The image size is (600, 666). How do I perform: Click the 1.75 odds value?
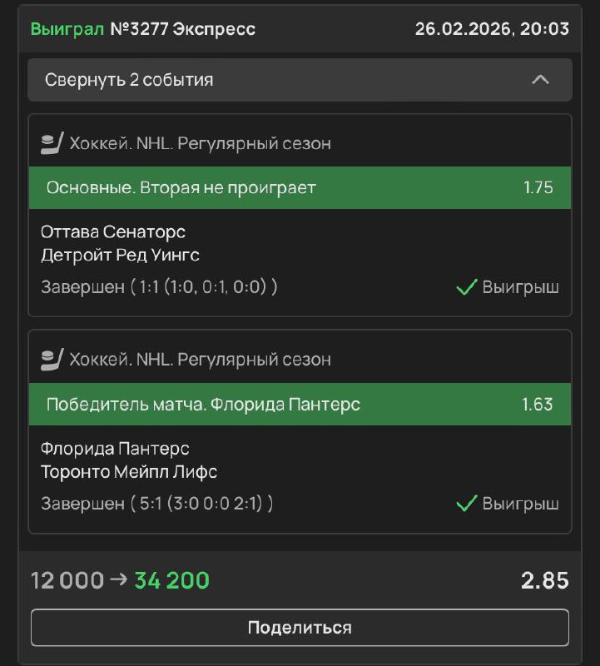pyautogui.click(x=538, y=187)
